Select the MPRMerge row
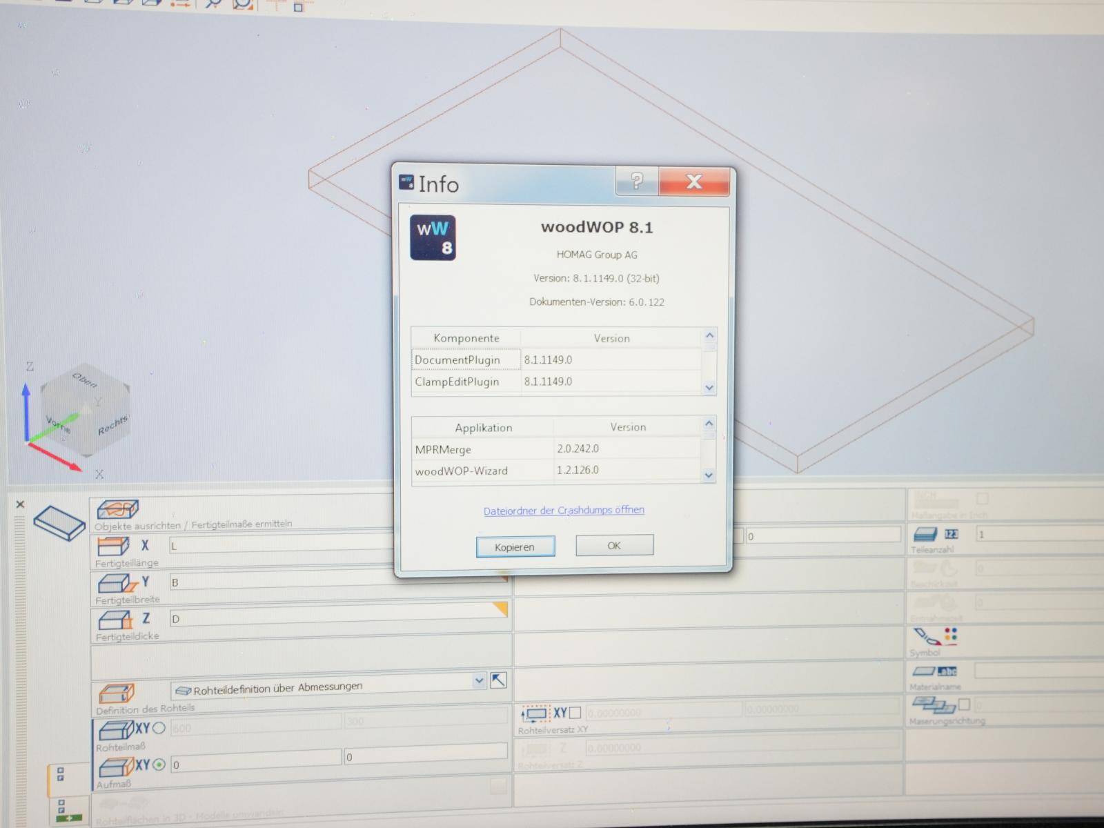Viewport: 1104px width, 828px height. pos(556,449)
